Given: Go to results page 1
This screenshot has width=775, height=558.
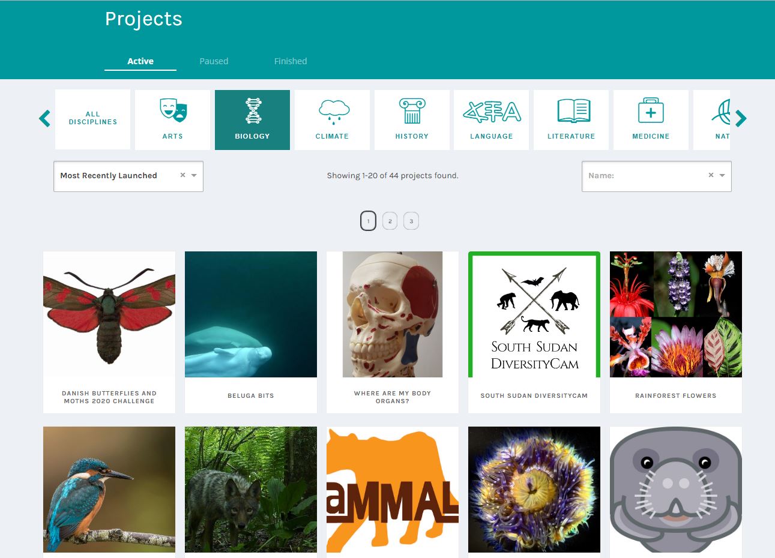Looking at the screenshot, I should (369, 221).
